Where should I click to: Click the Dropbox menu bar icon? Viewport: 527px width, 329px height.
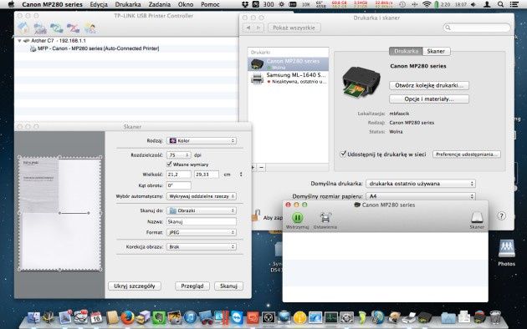click(245, 4)
